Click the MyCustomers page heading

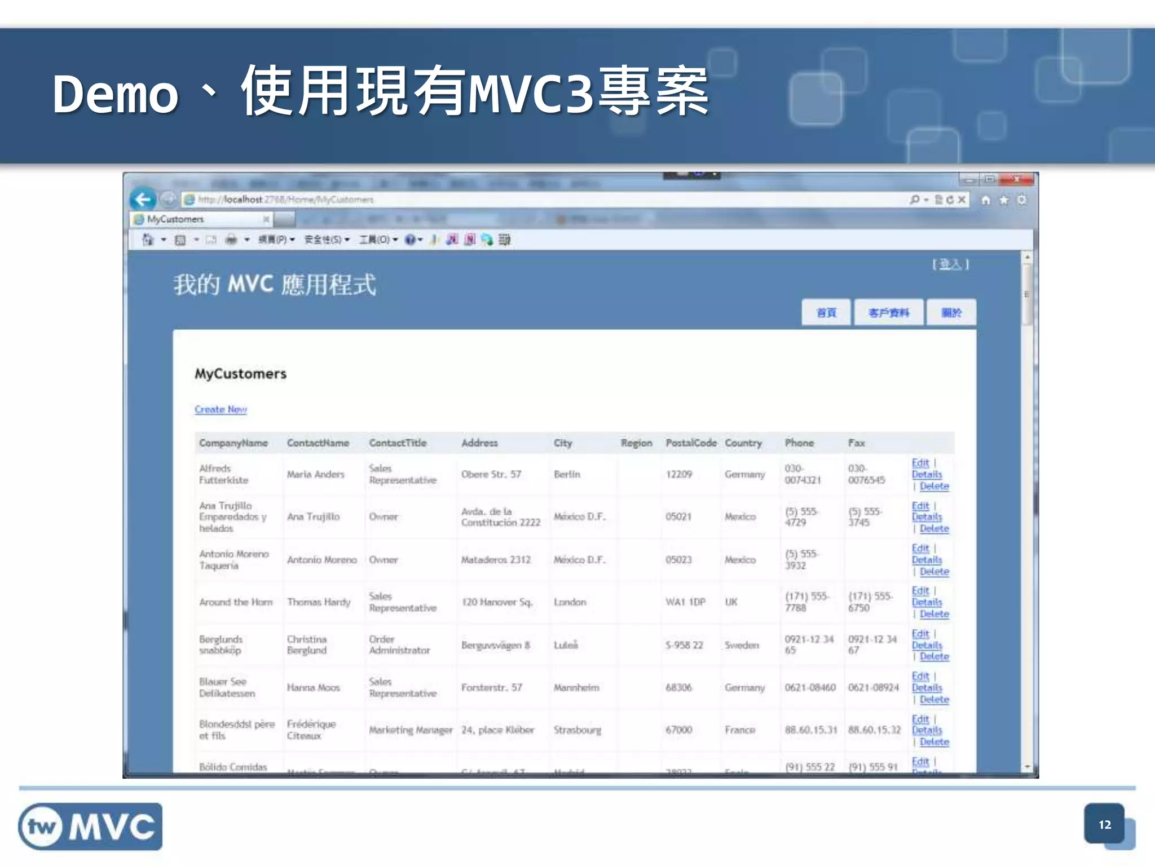pos(240,374)
